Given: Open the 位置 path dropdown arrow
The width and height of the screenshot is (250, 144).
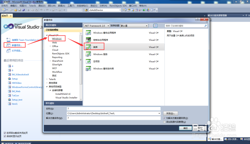Looking at the screenshot, I should pyautogui.click(x=159, y=114).
